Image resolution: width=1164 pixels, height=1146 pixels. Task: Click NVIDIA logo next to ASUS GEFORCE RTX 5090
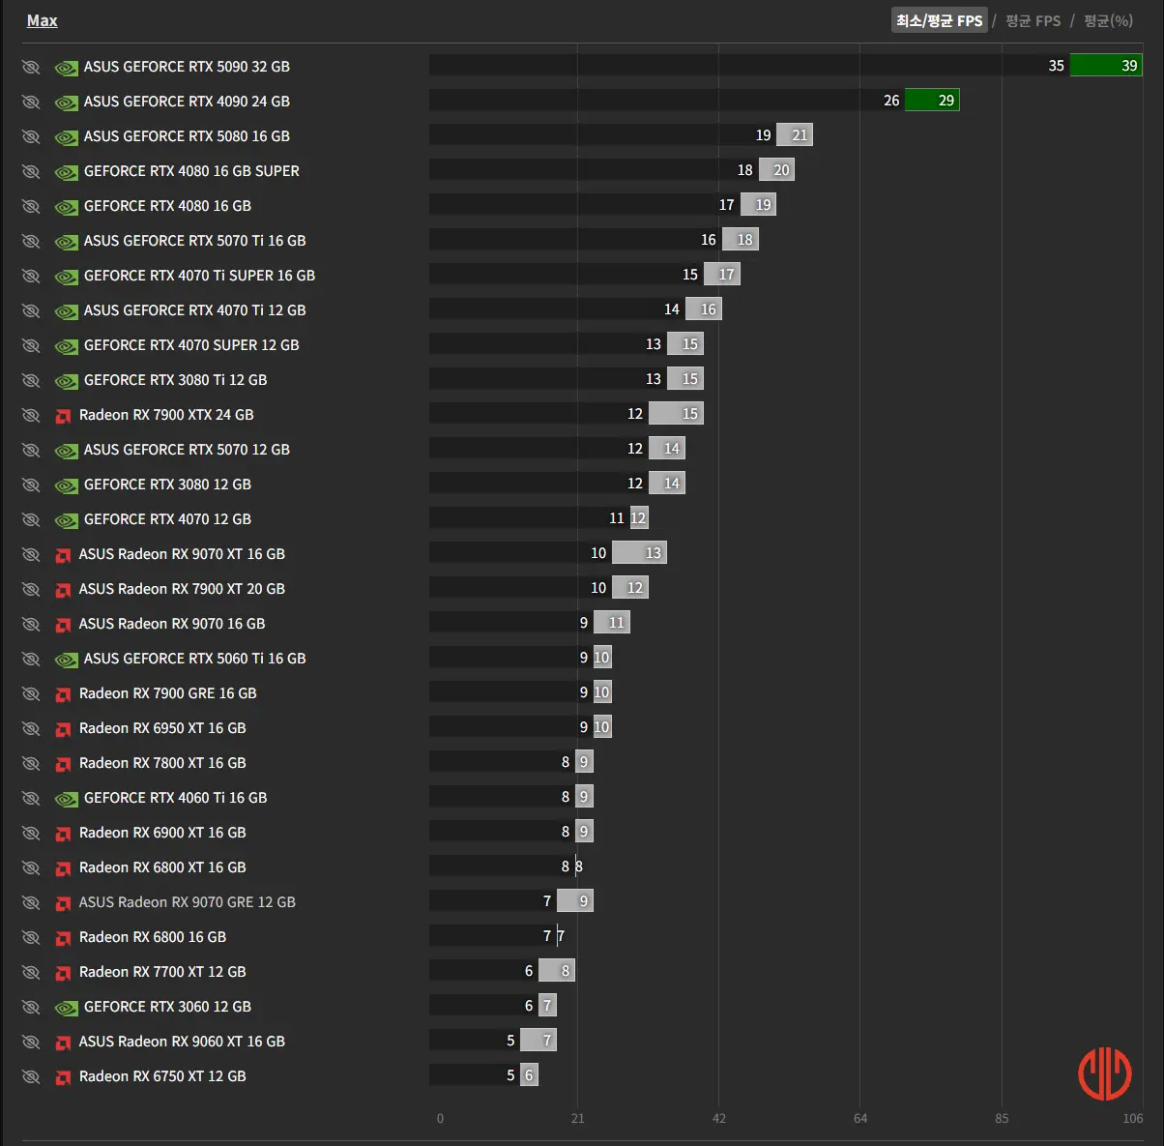66,68
